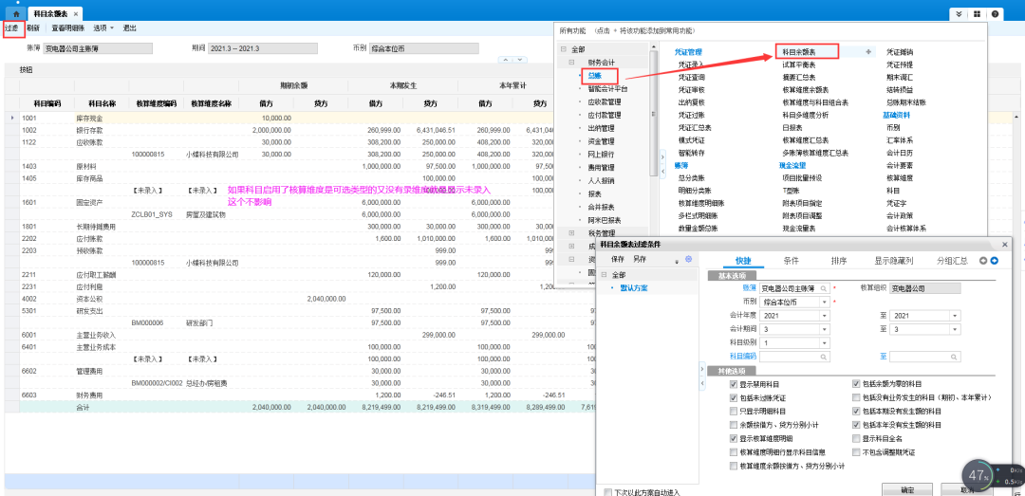Open the 会计期间 end period dropdown

tap(955, 329)
